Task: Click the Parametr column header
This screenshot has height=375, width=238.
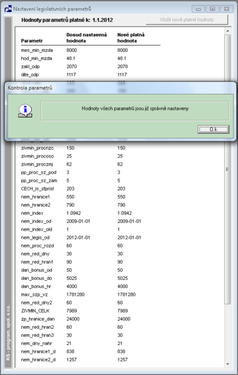Action: pos(31,41)
